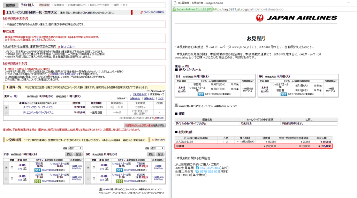Click 前日 button for outbound flights
This screenshot has width=357, height=198.
coord(69,154)
